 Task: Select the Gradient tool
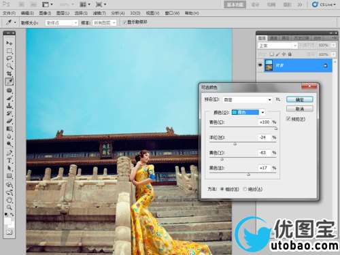(x=10, y=129)
